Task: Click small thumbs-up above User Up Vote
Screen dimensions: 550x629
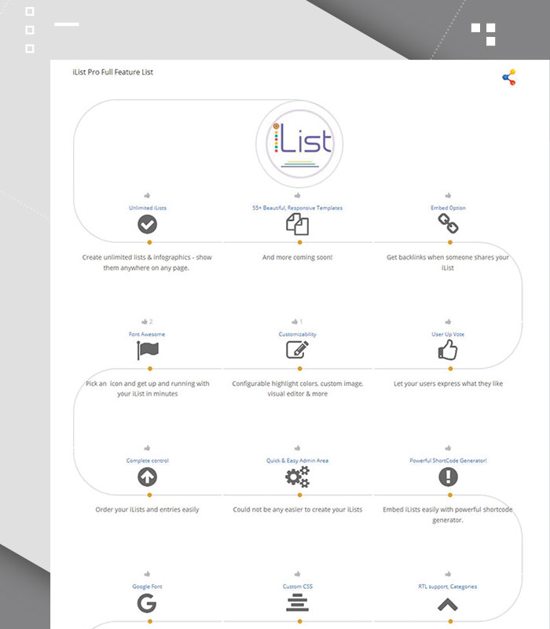Action: (x=448, y=322)
